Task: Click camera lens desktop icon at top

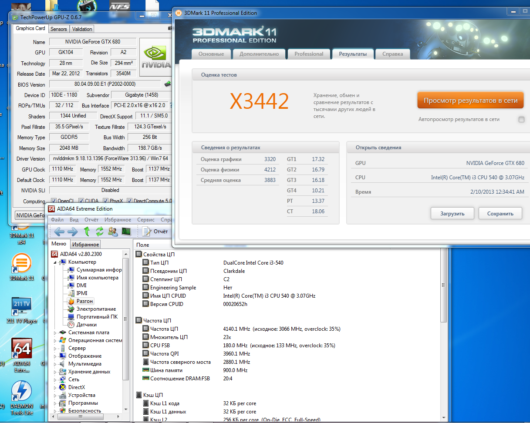Action: click(x=86, y=6)
